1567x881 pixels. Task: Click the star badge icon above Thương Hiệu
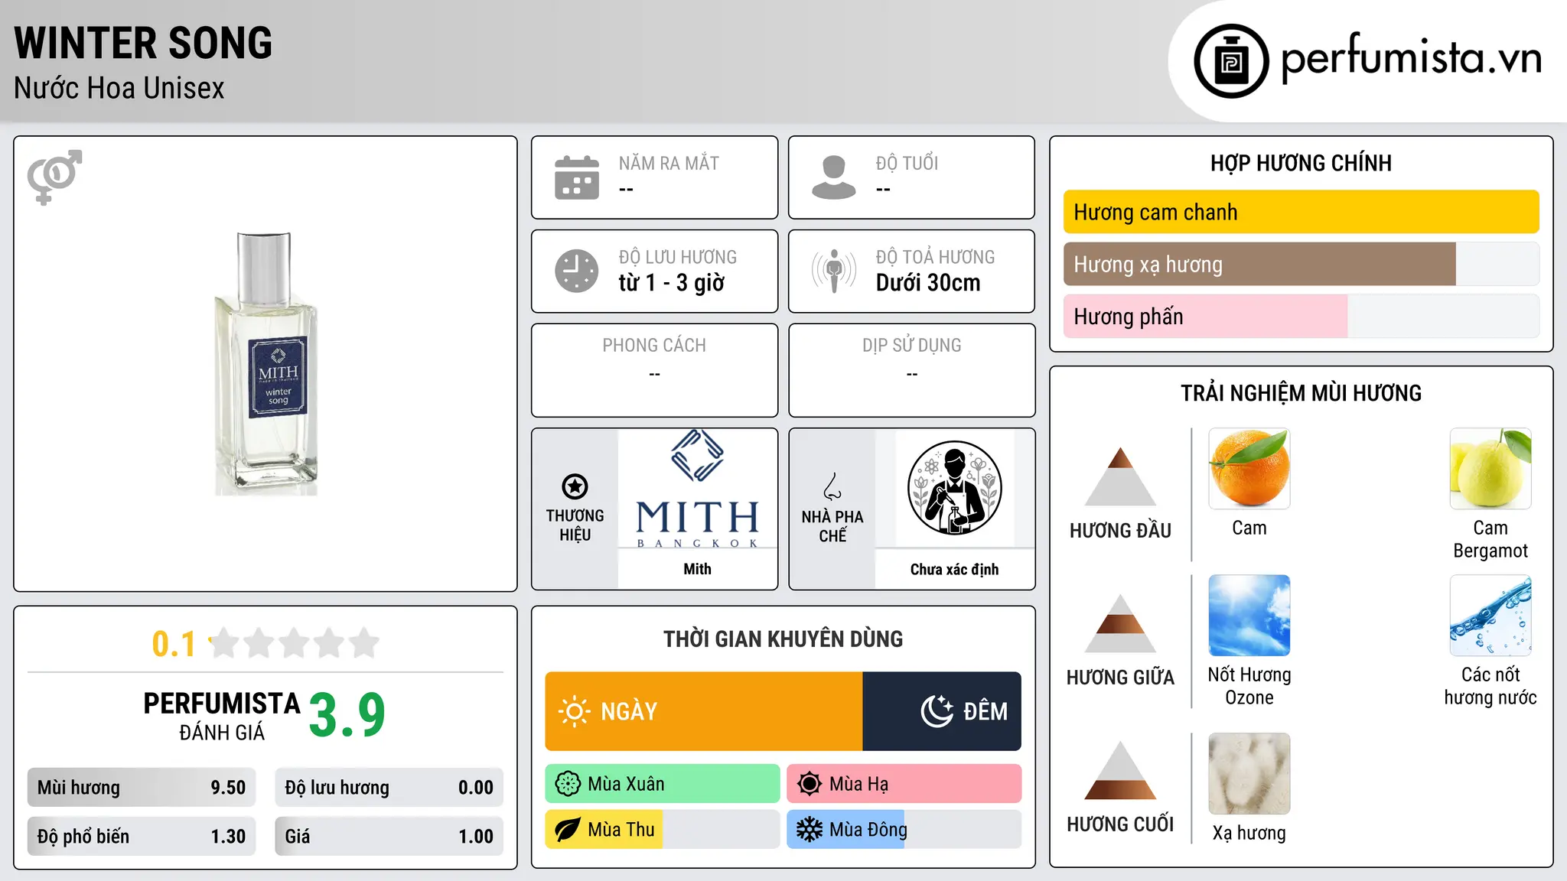point(575,486)
